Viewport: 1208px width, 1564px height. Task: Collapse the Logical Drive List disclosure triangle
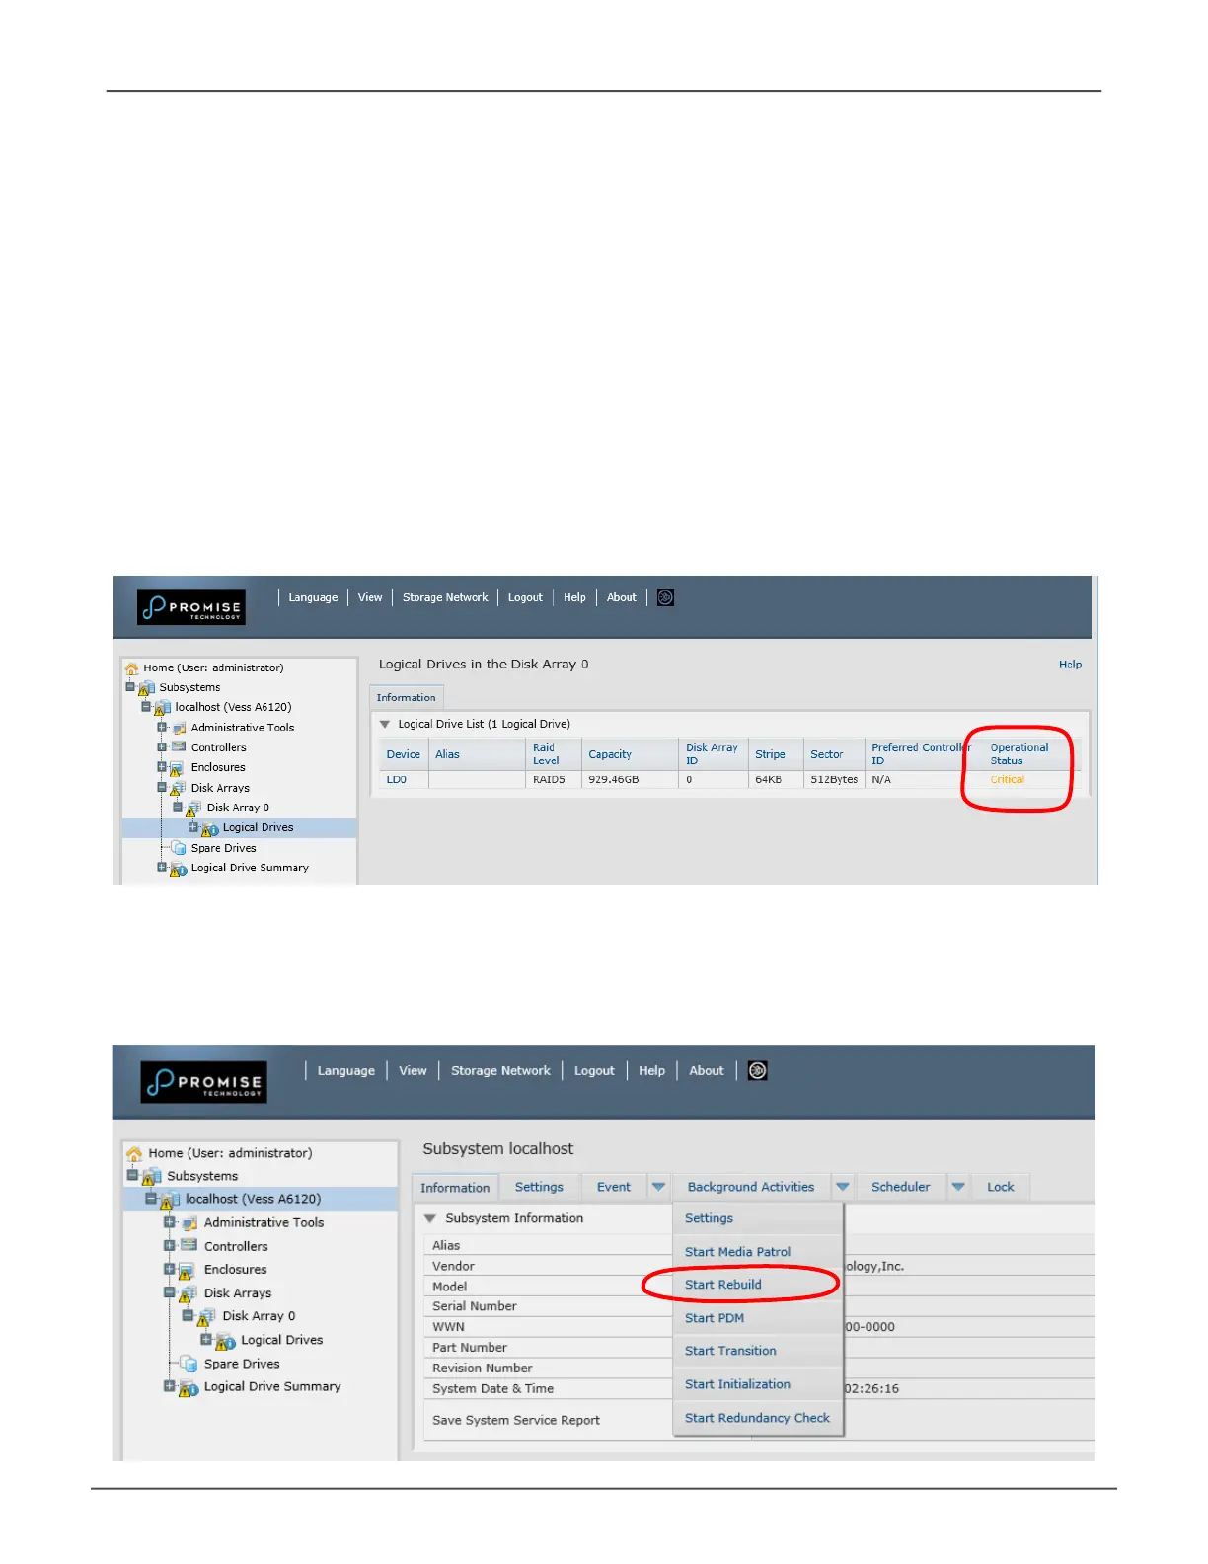click(385, 724)
